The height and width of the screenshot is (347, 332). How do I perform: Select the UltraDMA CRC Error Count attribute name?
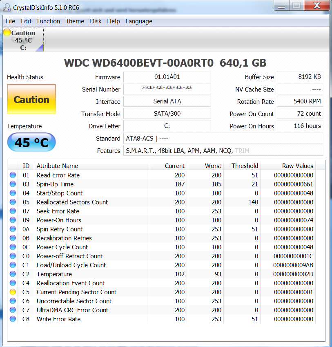(73, 310)
